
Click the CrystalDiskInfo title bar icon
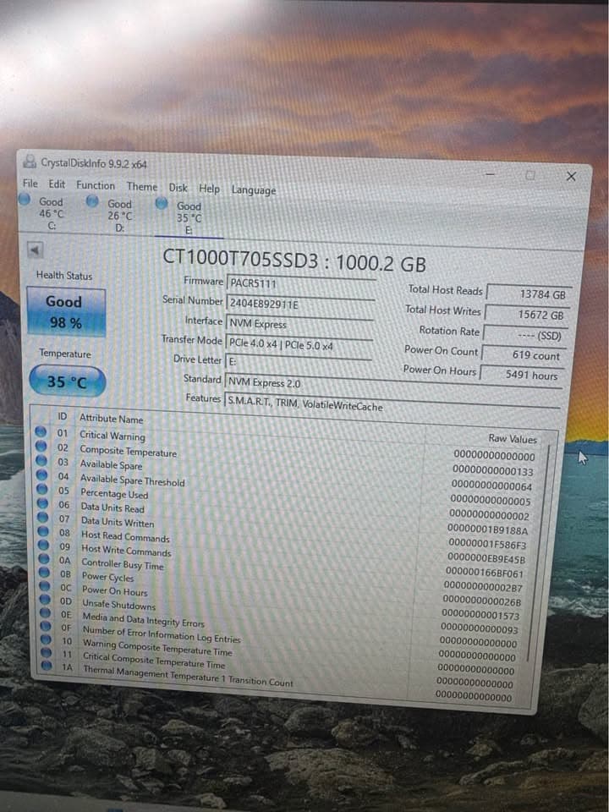(30, 161)
